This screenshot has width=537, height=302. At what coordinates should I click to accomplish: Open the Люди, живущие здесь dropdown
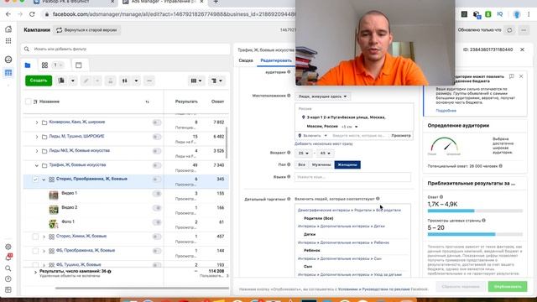pos(322,96)
